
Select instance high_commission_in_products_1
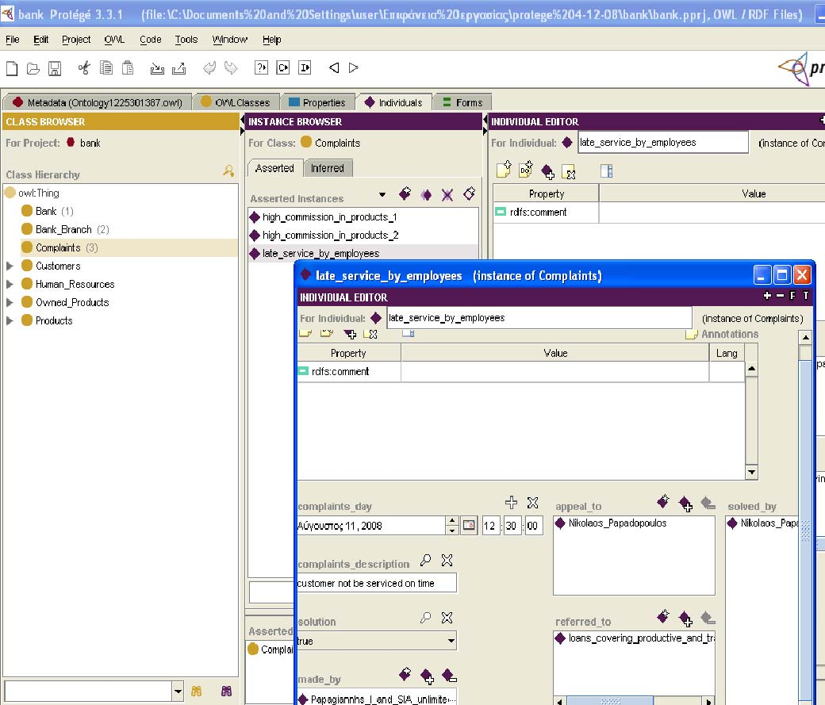[x=330, y=217]
